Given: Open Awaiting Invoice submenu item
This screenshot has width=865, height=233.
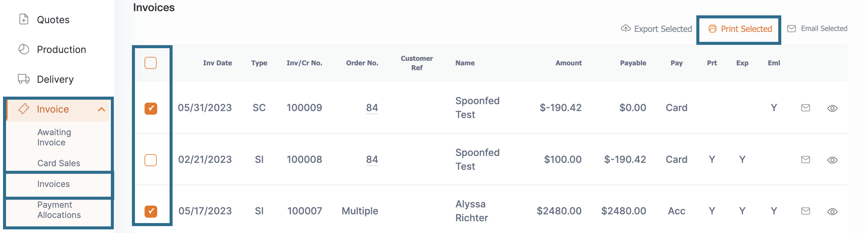Looking at the screenshot, I should point(54,137).
